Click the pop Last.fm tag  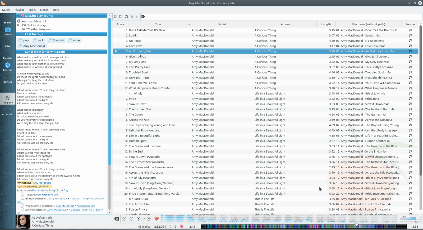click(x=23, y=40)
